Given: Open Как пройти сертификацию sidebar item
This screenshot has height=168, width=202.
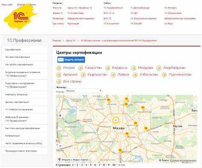Looking at the screenshot, I should [x=25, y=65].
